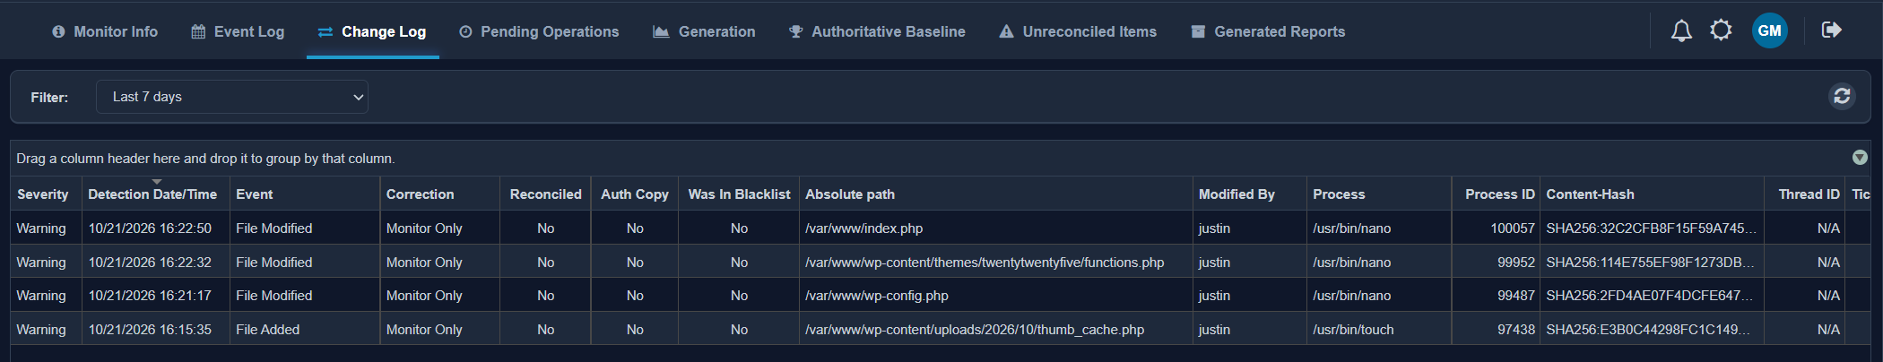Sort by the Auth Copy column header
Image resolution: width=1883 pixels, height=362 pixels.
635,194
